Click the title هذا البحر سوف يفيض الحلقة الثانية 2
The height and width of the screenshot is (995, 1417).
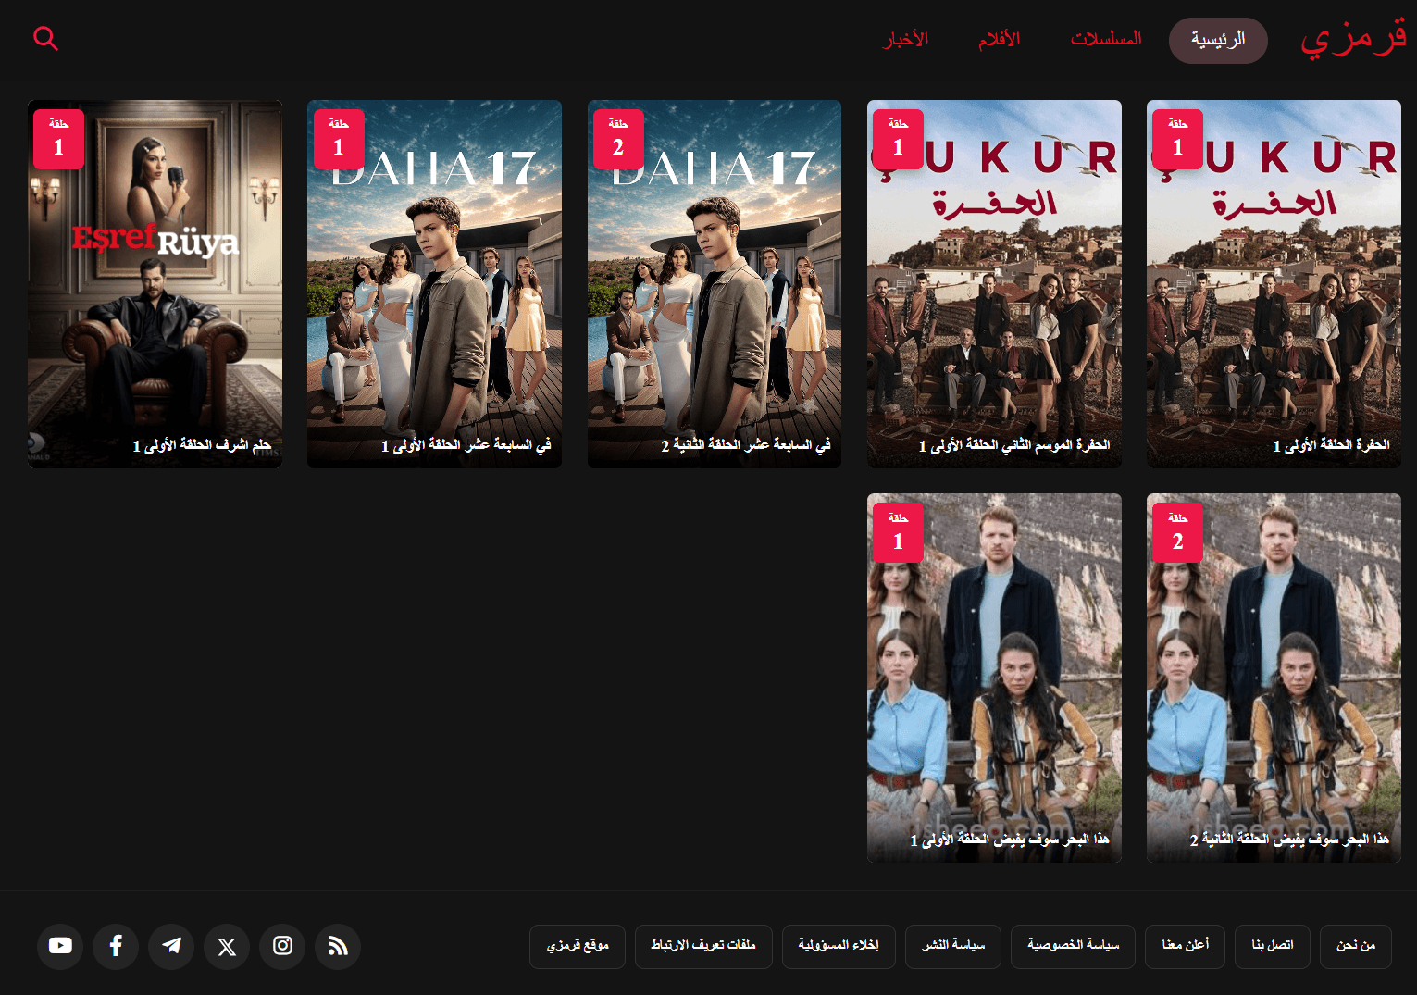1289,840
